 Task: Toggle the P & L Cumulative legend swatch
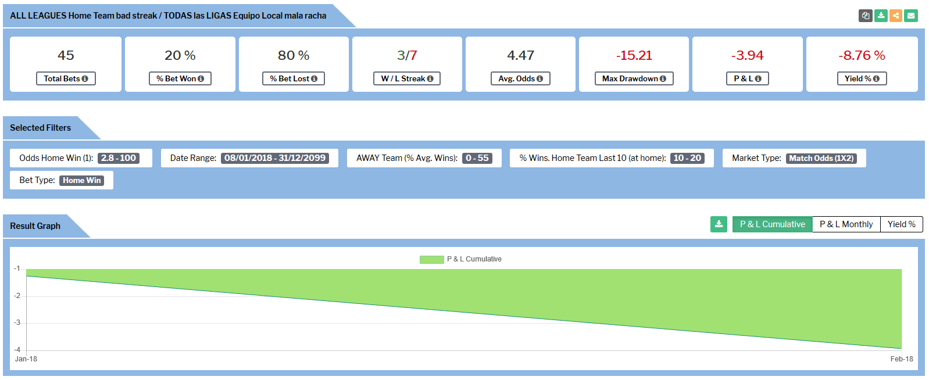[431, 259]
